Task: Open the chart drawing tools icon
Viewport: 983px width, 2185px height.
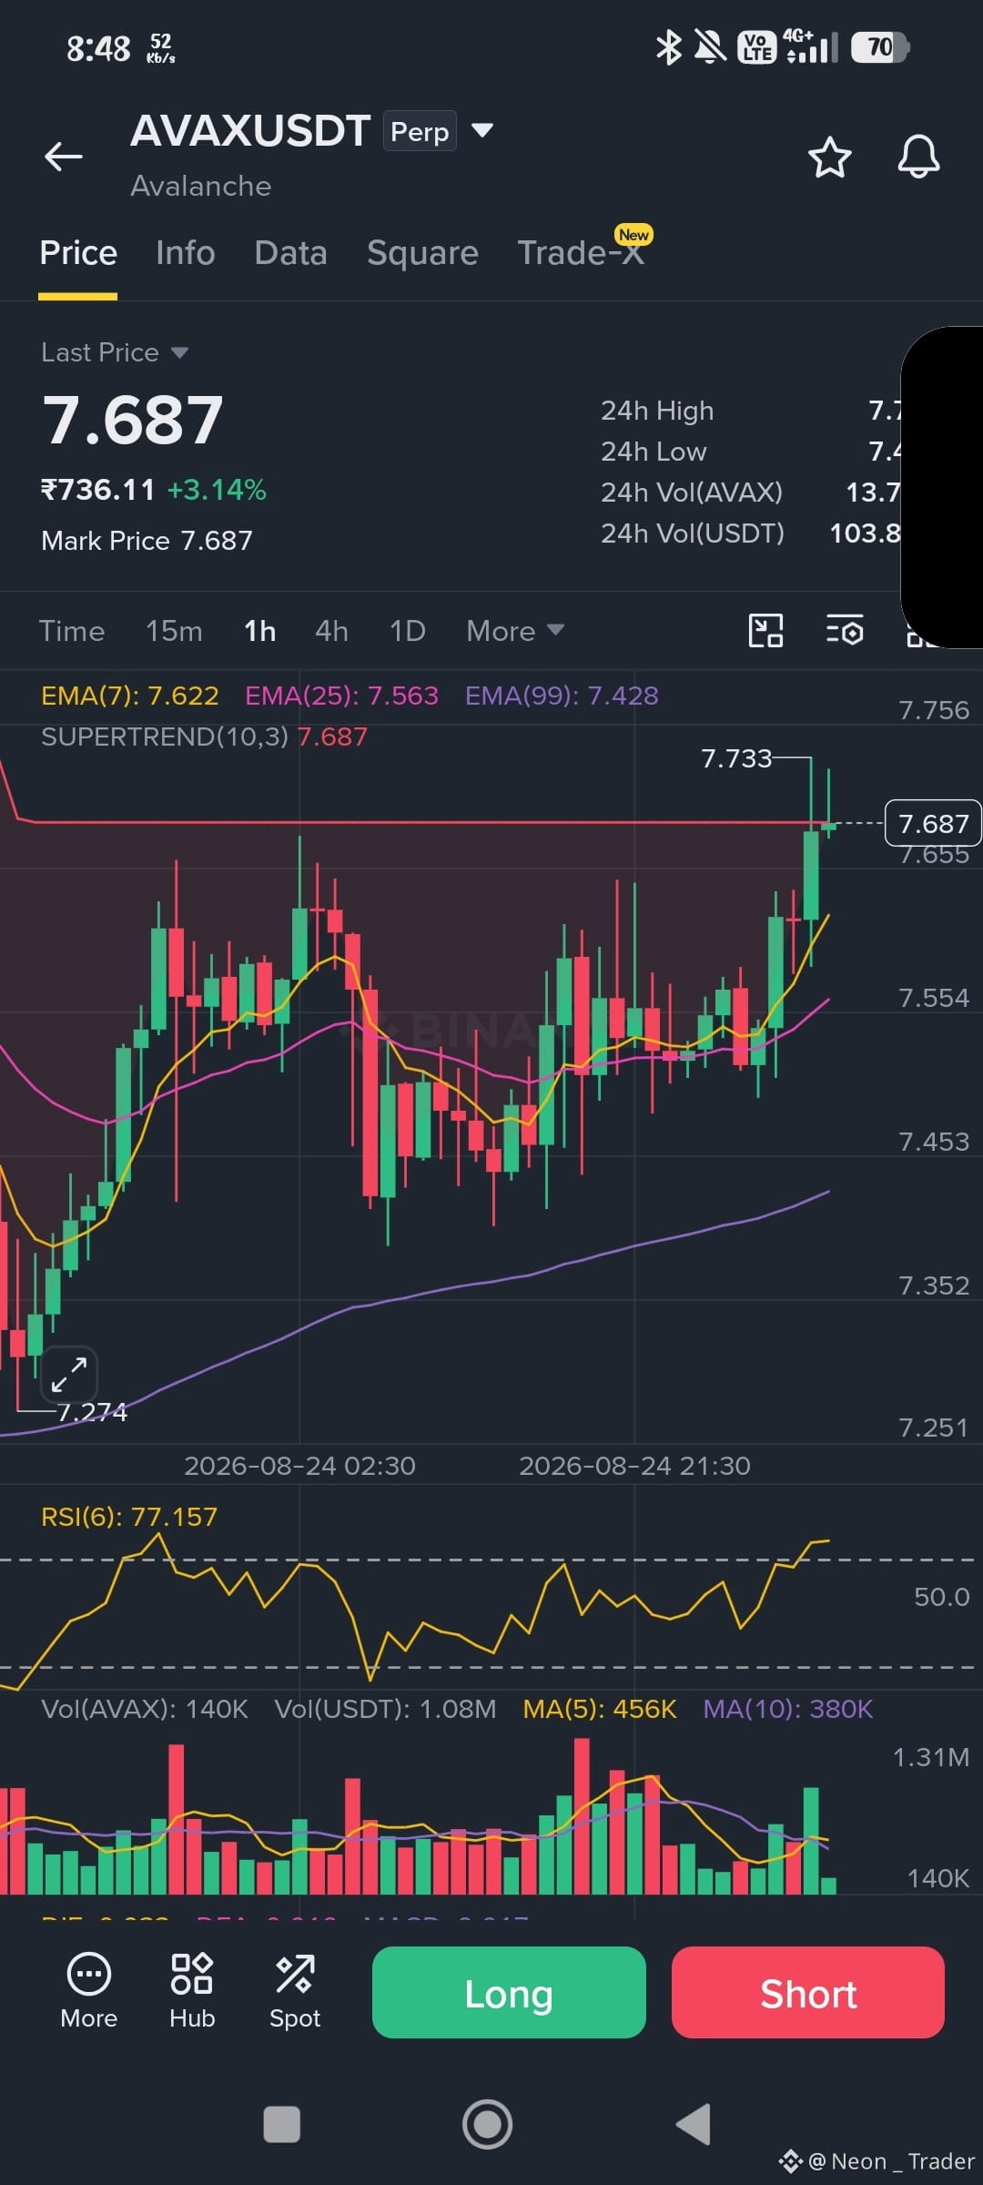Action: (x=765, y=630)
